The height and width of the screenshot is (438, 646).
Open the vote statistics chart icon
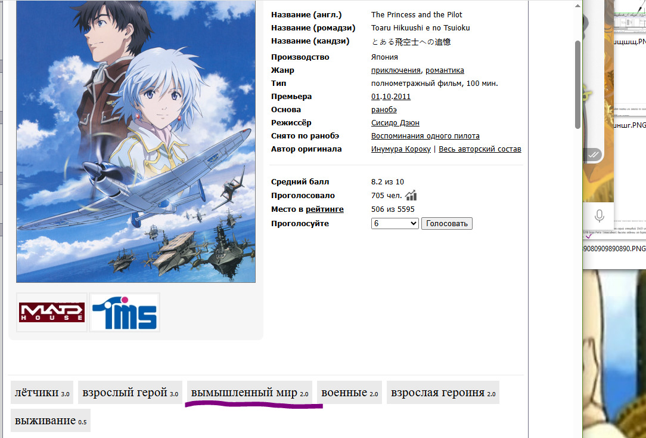point(411,196)
